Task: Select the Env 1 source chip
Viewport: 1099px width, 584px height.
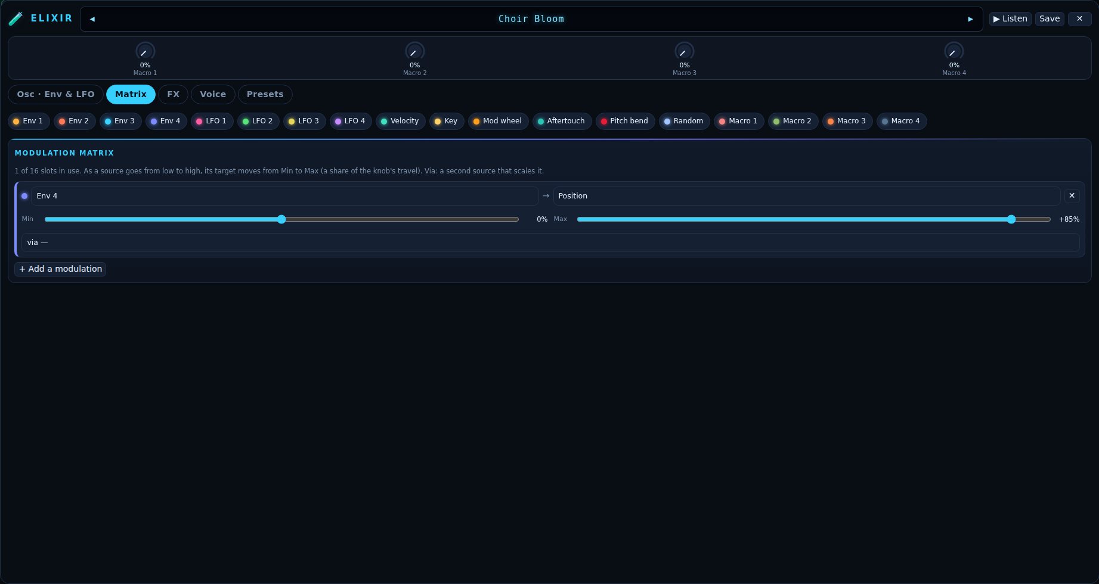Action: pyautogui.click(x=29, y=121)
